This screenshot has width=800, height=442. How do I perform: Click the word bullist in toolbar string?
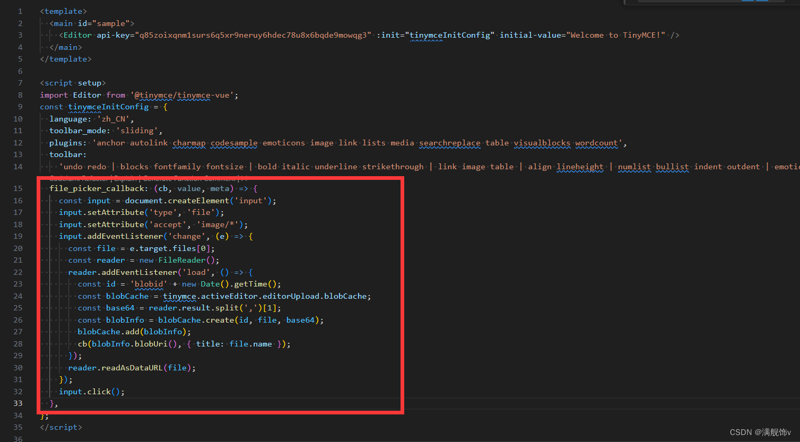pyautogui.click(x=672, y=167)
